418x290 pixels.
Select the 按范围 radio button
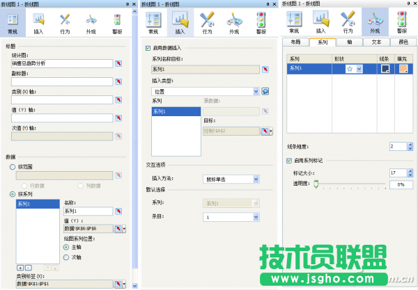[13, 167]
